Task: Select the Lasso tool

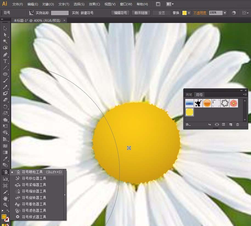Action: [x=5, y=48]
